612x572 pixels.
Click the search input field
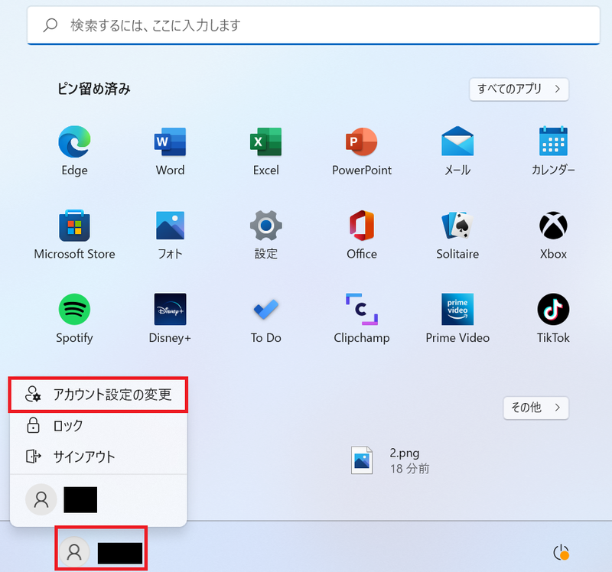point(314,25)
